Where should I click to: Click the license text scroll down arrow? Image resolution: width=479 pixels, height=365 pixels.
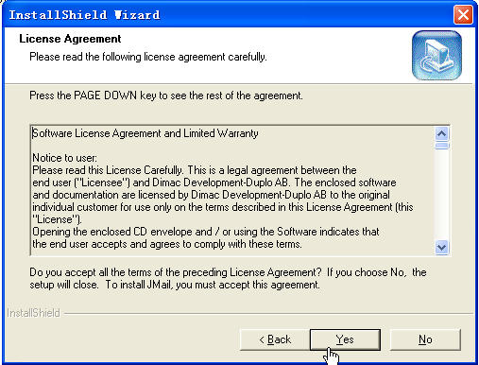coord(442,247)
